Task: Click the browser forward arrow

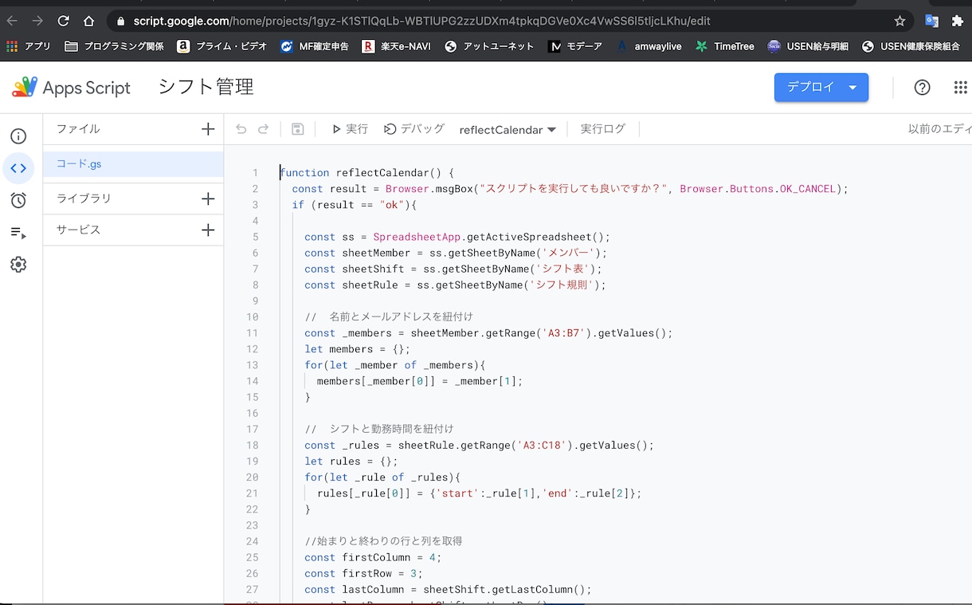Action: click(37, 22)
